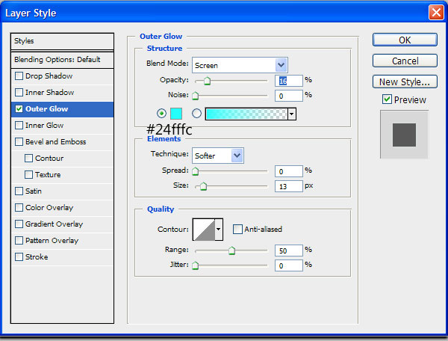Select the Satin list entry

[62, 191]
